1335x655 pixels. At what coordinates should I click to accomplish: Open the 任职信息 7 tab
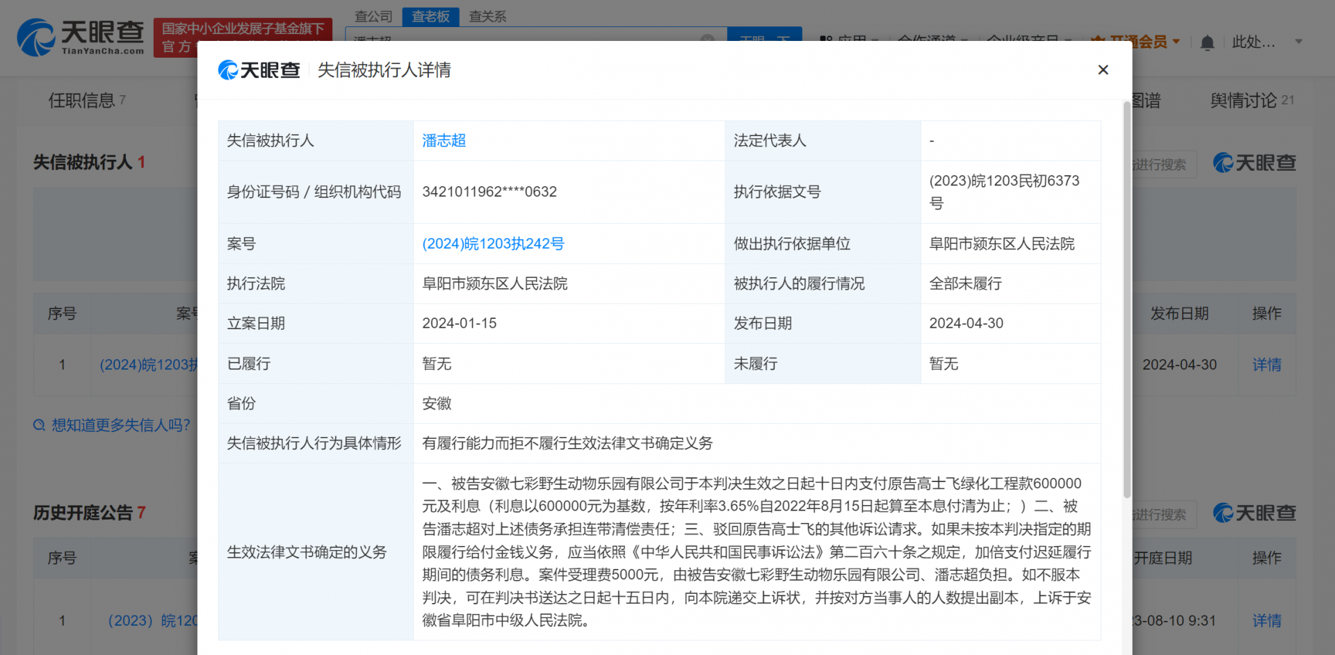(x=87, y=101)
